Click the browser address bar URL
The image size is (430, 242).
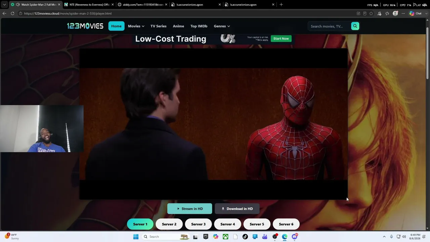point(68,13)
